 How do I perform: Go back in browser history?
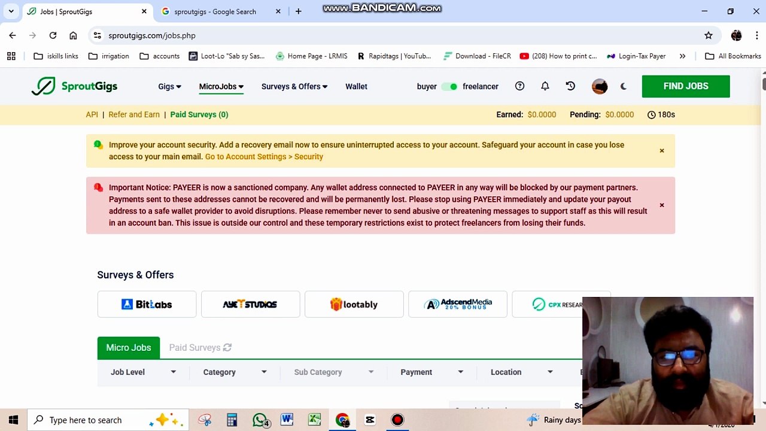click(x=13, y=35)
